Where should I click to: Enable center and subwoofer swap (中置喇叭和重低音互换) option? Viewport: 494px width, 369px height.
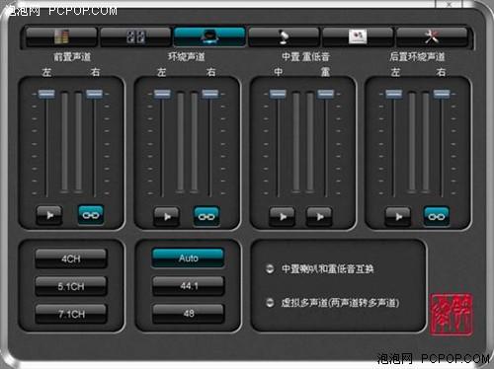[270, 268]
